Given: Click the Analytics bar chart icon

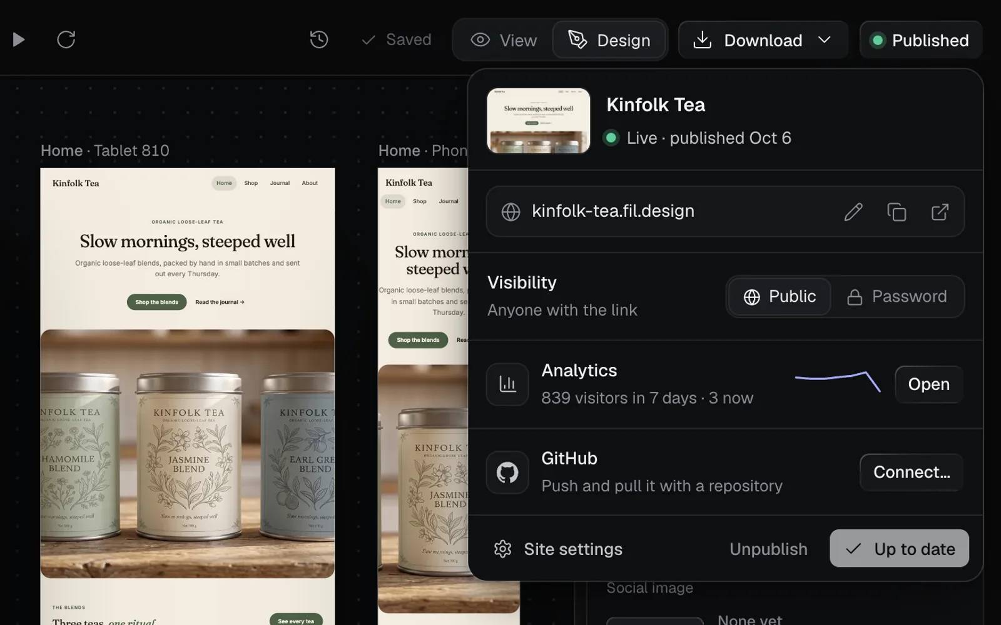Looking at the screenshot, I should pyautogui.click(x=507, y=384).
